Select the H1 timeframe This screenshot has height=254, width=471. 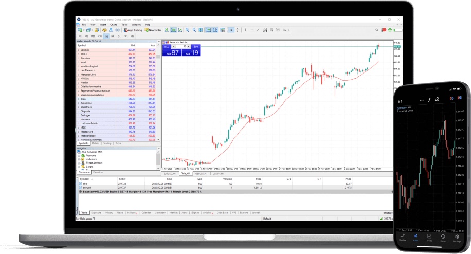click(107, 37)
